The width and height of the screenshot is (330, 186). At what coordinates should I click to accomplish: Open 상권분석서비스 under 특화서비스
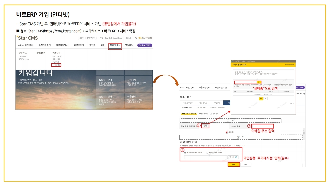pyautogui.click(x=23, y=59)
